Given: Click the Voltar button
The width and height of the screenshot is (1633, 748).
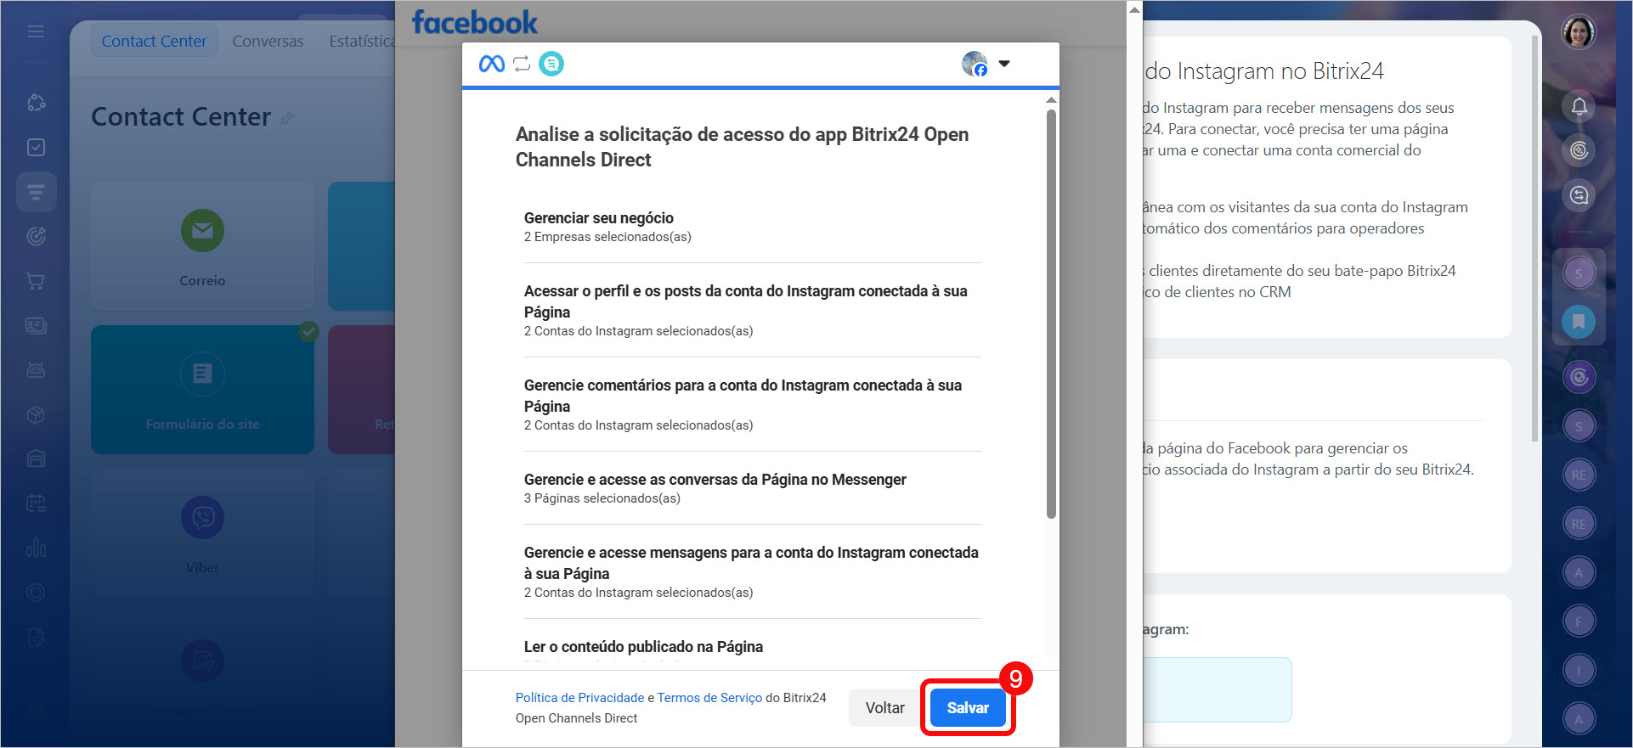Looking at the screenshot, I should tap(884, 707).
